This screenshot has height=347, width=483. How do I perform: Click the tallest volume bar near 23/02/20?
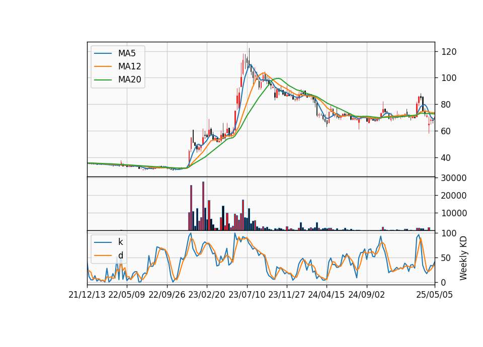point(203,206)
